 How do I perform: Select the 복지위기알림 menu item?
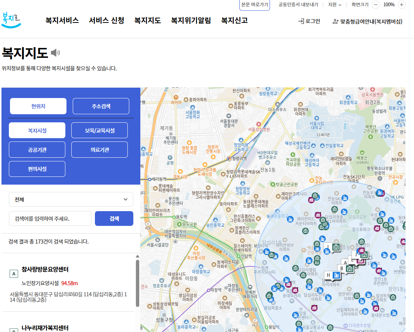coord(191,21)
